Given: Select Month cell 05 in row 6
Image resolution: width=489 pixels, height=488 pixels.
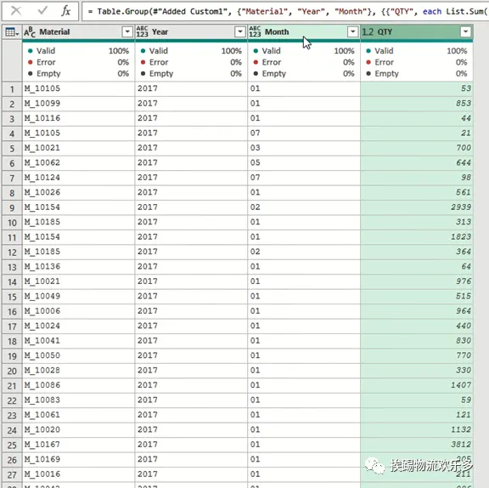Looking at the screenshot, I should click(x=304, y=163).
